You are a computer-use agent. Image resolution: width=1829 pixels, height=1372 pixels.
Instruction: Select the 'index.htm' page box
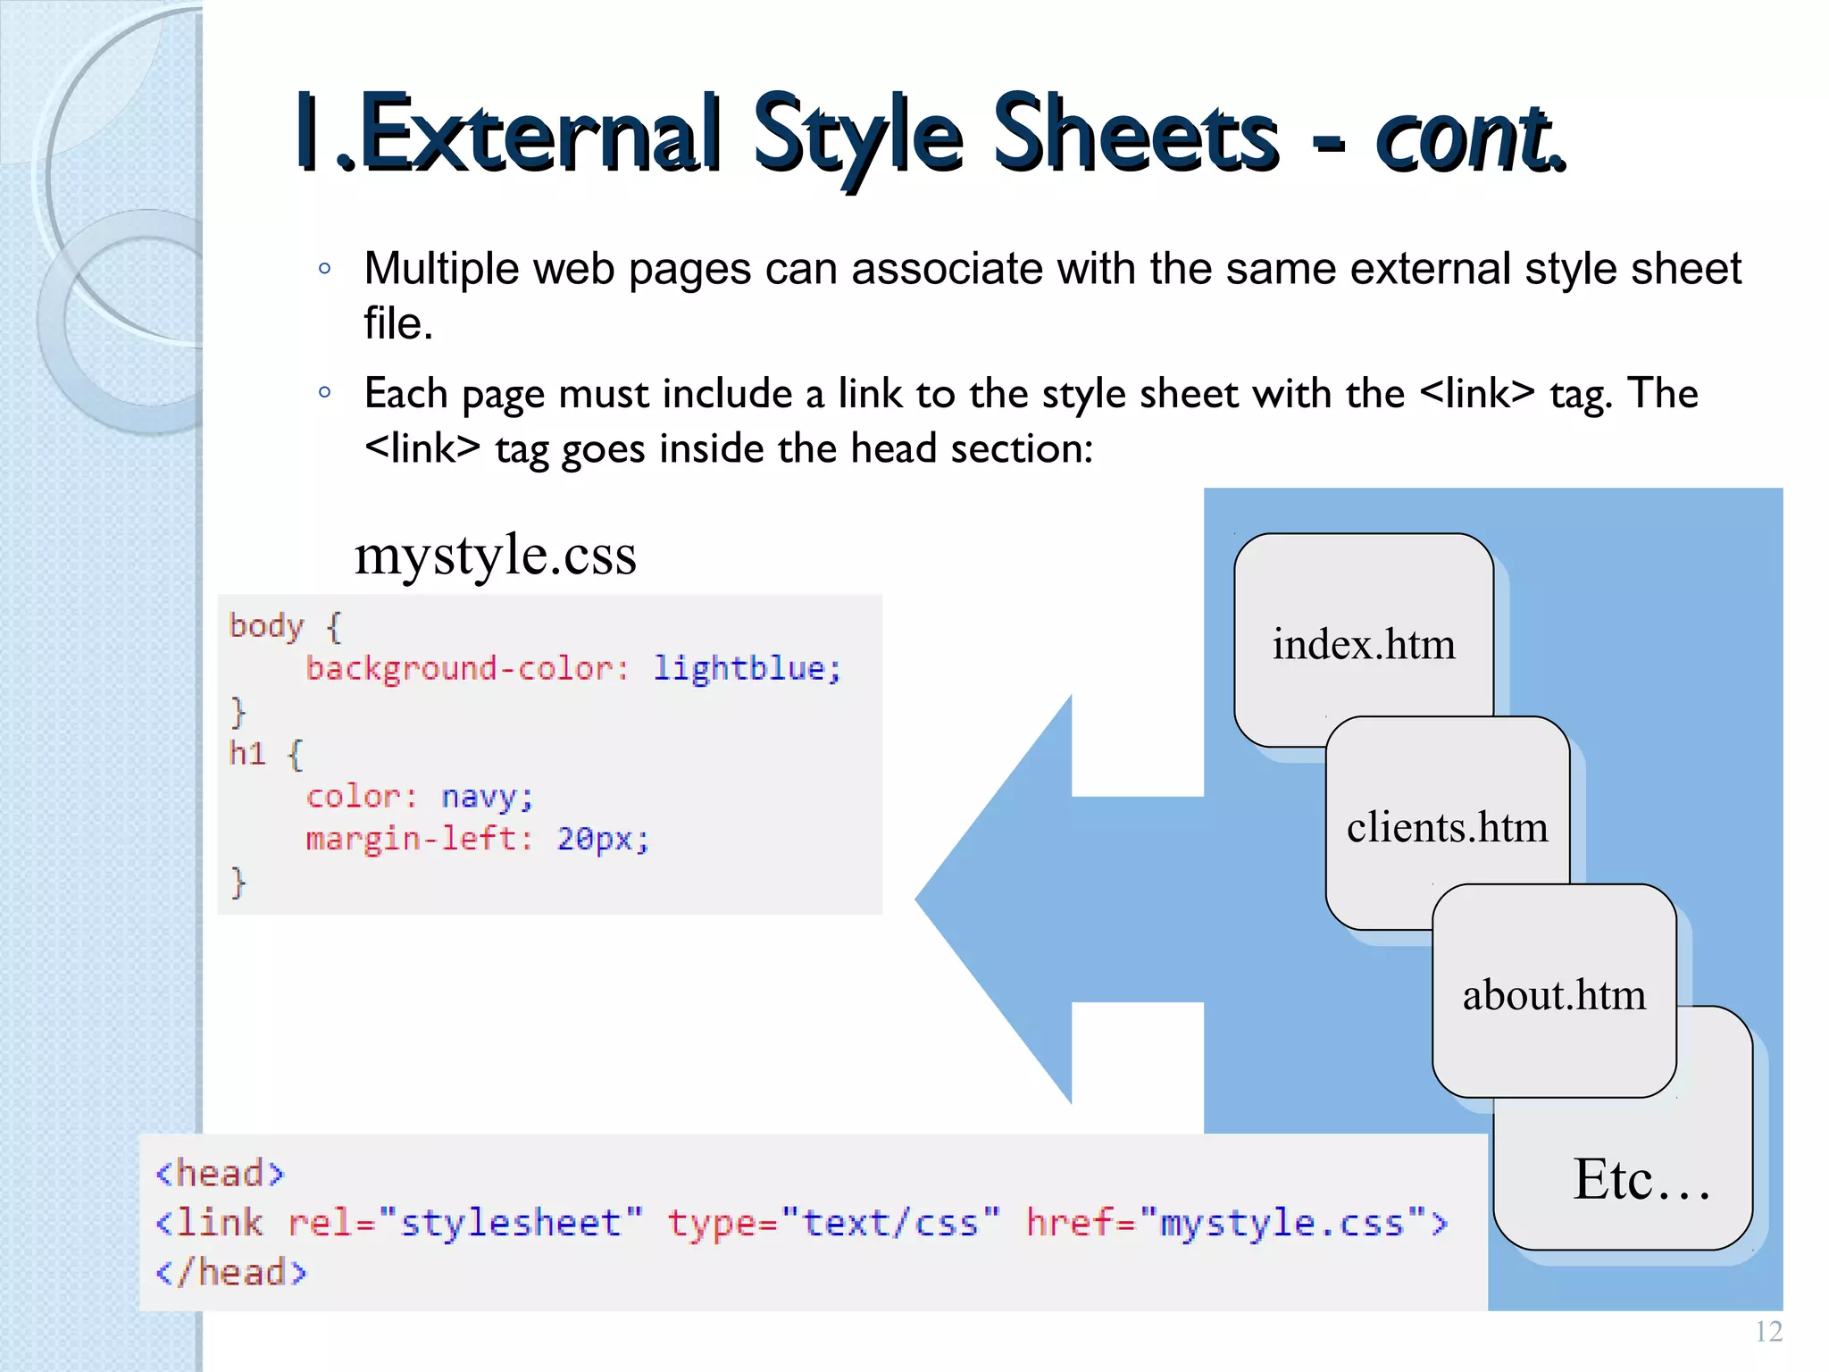(x=1364, y=640)
